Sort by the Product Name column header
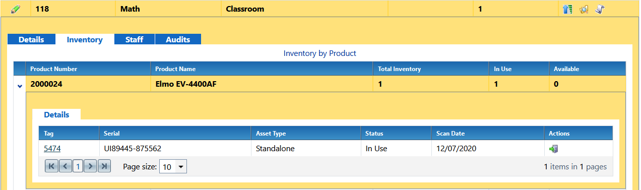Viewport: 641px width, 190px height. 175,69
